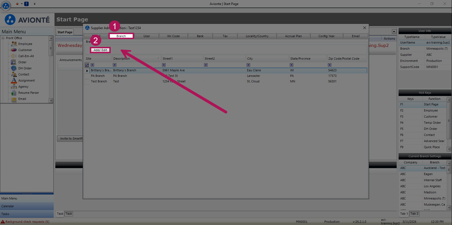
Task: Open the Wc Code tab
Action: pos(173,36)
